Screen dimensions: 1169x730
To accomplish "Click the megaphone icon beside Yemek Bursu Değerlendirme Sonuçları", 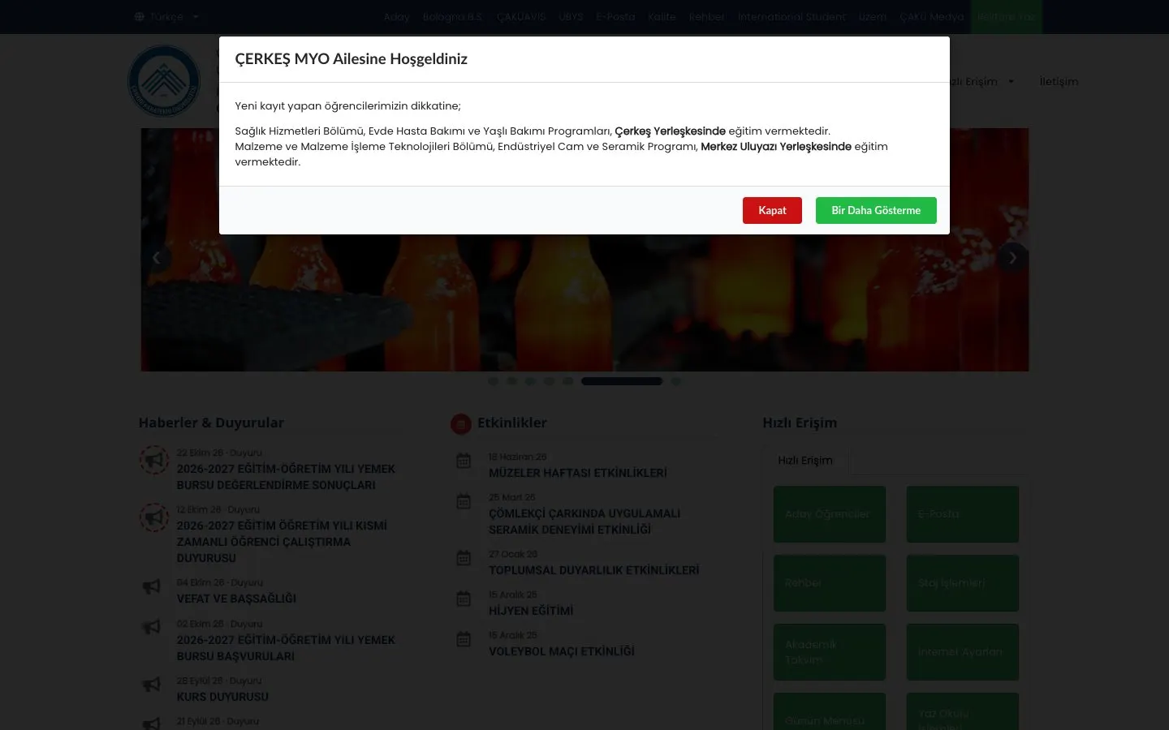I will click(153, 460).
